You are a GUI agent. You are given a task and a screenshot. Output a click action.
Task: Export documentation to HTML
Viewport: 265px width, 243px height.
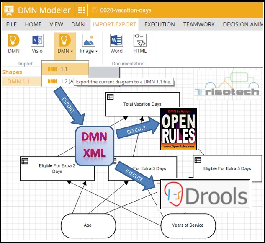tap(140, 41)
